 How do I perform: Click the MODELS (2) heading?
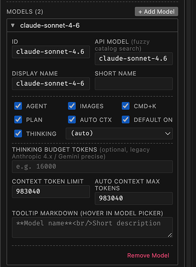point(25,12)
